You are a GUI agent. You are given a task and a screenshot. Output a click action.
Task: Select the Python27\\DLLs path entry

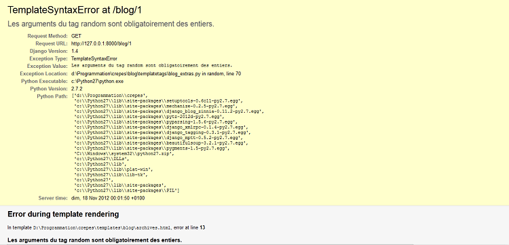click(101, 159)
